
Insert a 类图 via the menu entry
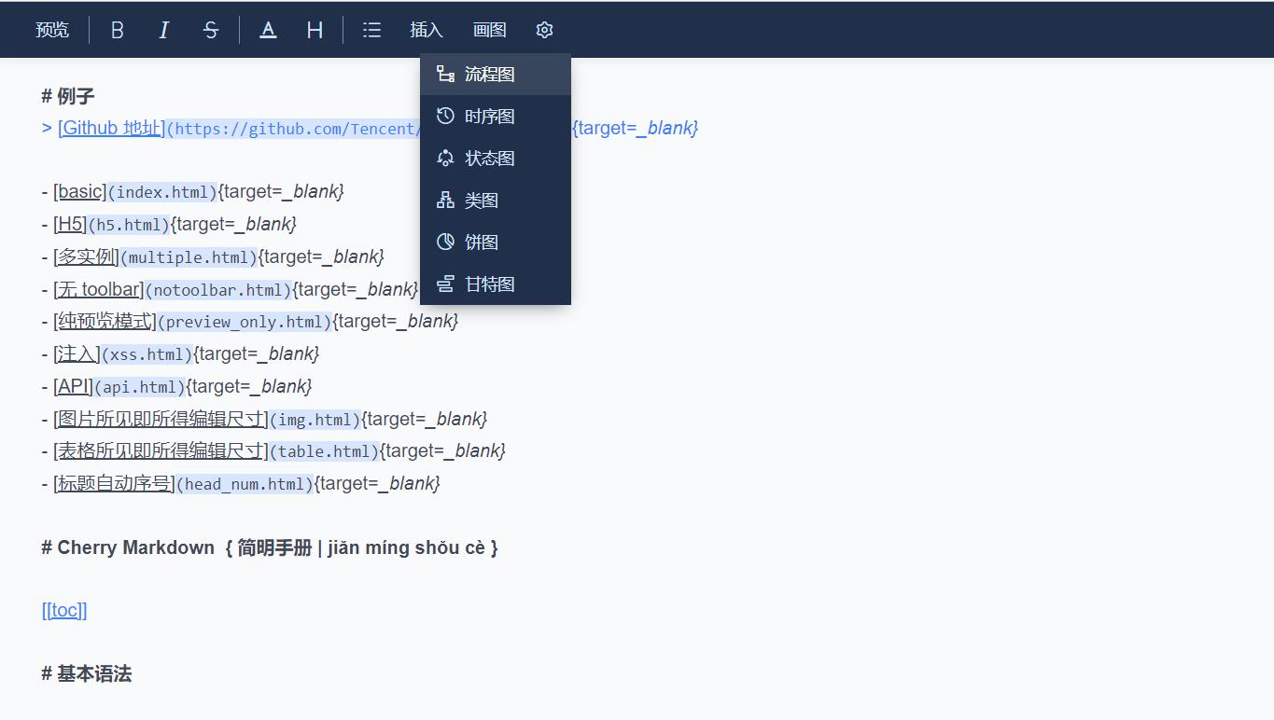pyautogui.click(x=481, y=200)
